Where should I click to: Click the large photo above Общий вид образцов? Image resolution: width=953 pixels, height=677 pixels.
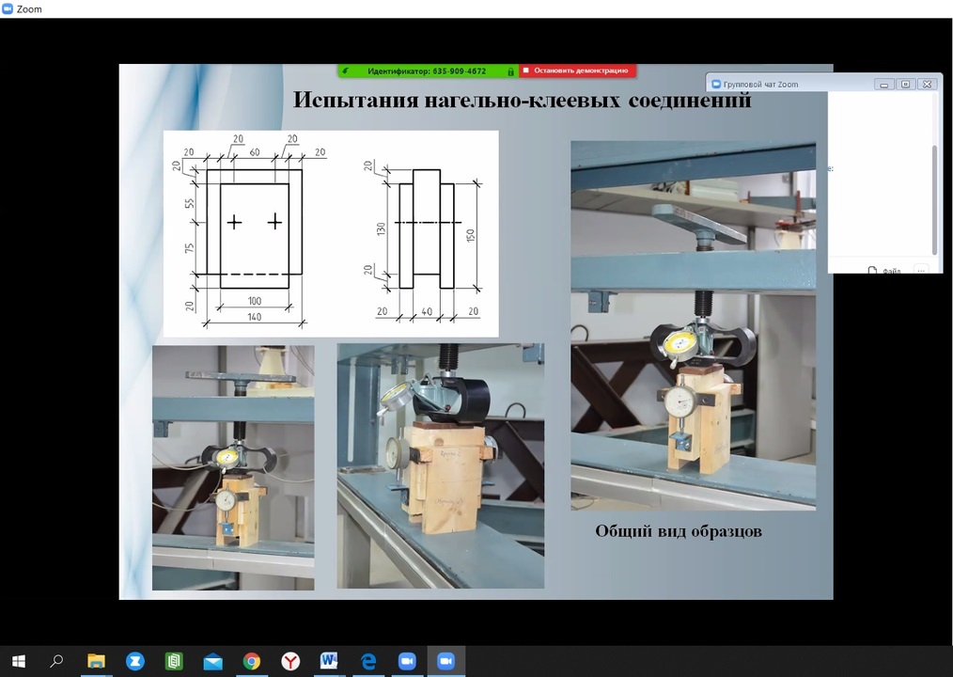(693, 325)
